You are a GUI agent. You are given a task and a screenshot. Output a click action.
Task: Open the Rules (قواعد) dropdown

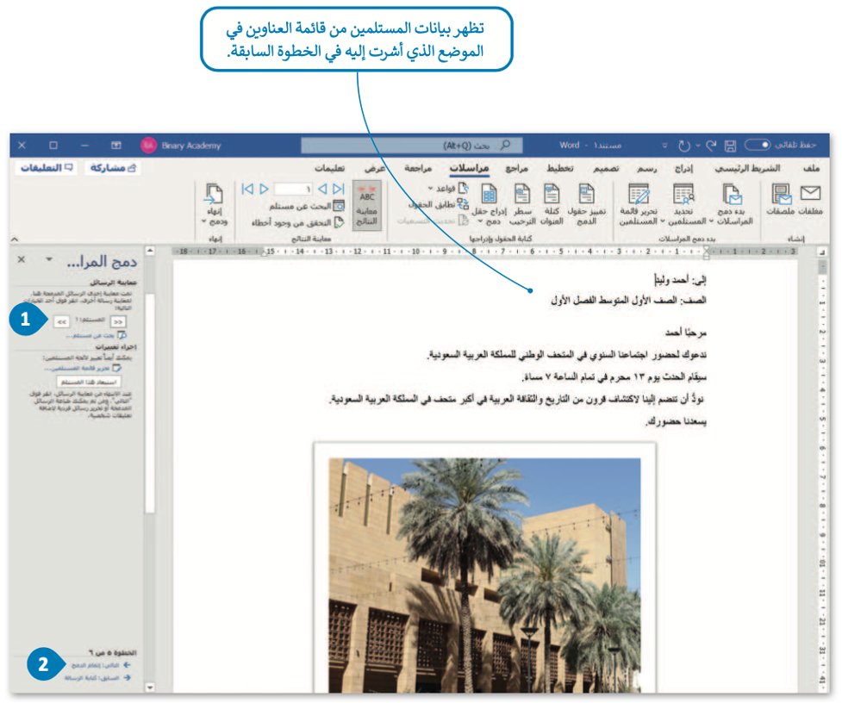[449, 189]
